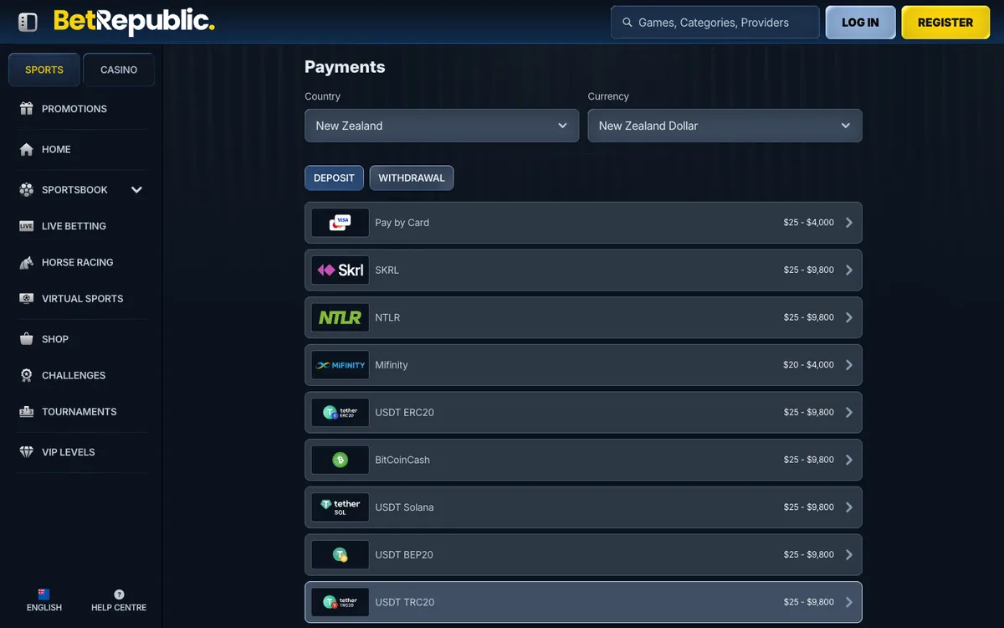Click the USDT TRC20 label

click(x=405, y=602)
